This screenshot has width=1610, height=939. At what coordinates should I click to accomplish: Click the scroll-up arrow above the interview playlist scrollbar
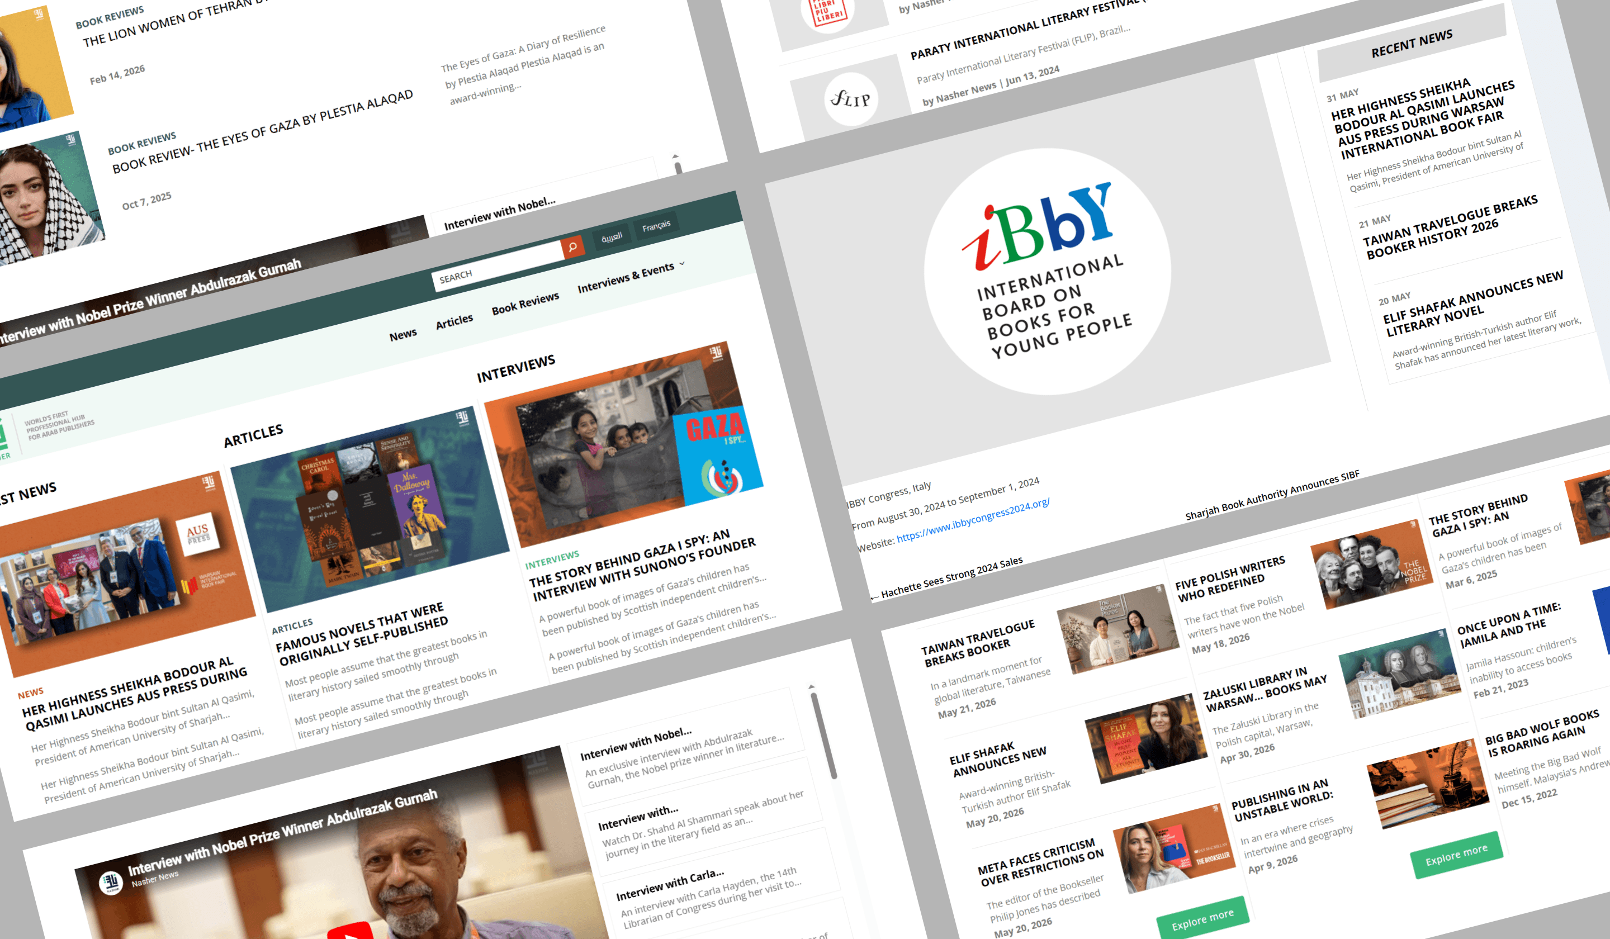(811, 687)
